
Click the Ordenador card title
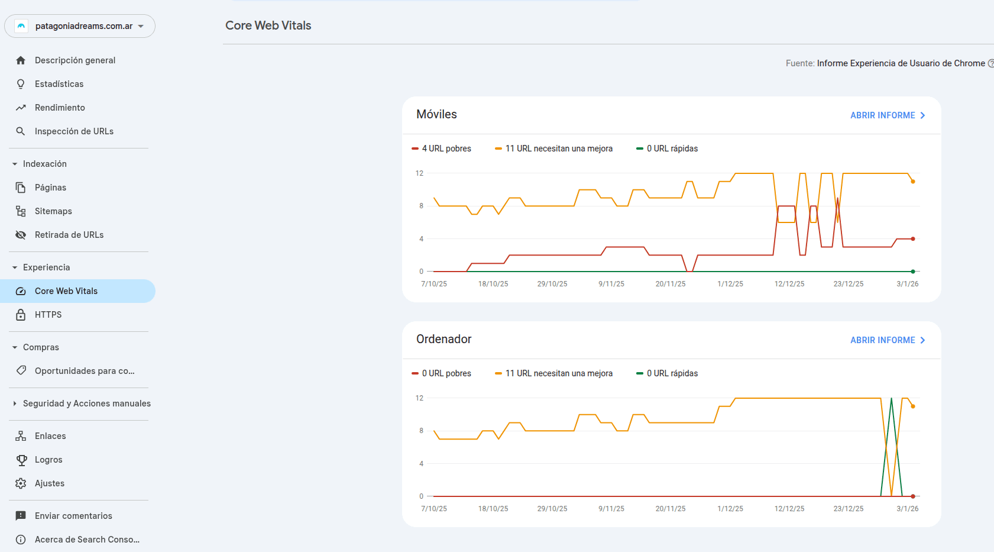443,339
